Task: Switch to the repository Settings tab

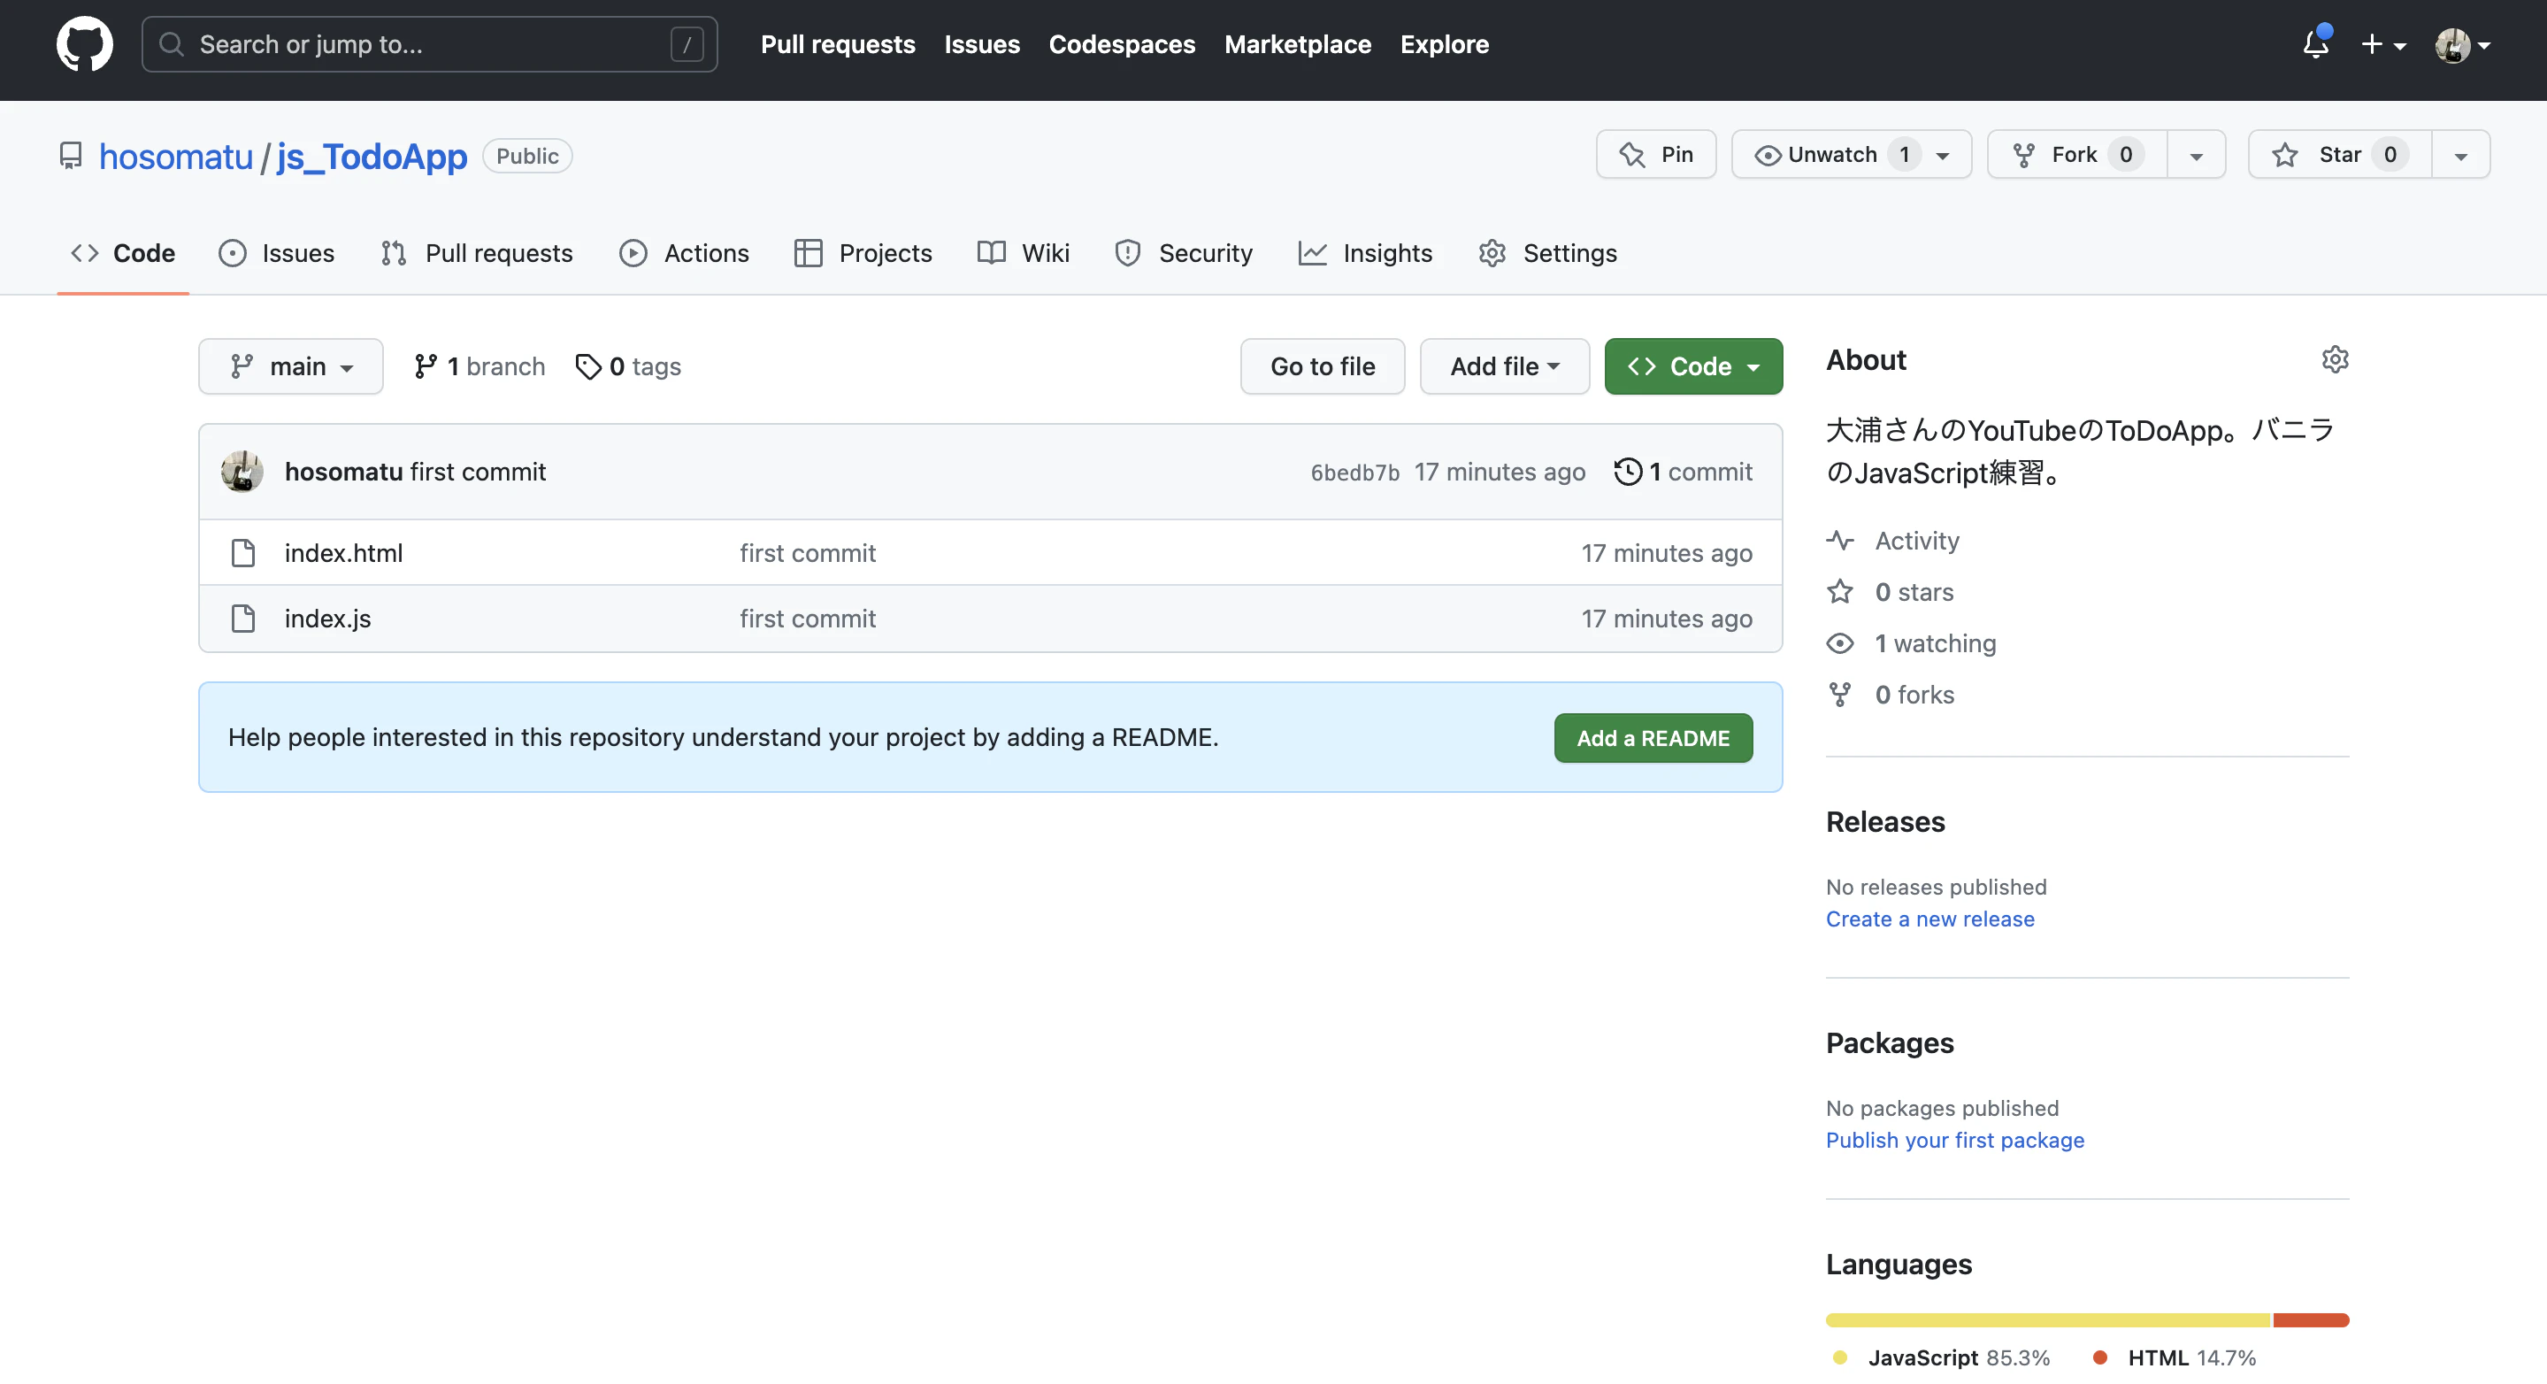Action: coord(1548,253)
